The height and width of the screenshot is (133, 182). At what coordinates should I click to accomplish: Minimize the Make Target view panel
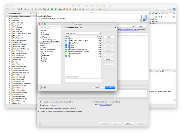coord(171,13)
